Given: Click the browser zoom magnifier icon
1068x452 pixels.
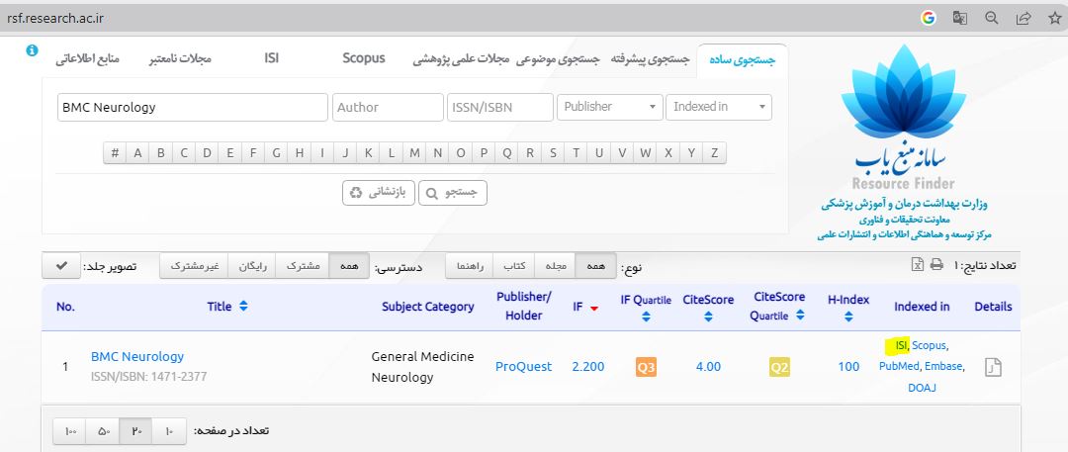Looking at the screenshot, I should click(991, 18).
